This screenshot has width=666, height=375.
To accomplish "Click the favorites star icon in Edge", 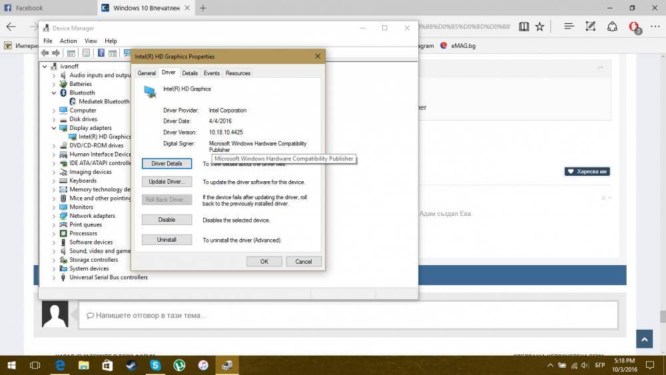I will coord(539,27).
